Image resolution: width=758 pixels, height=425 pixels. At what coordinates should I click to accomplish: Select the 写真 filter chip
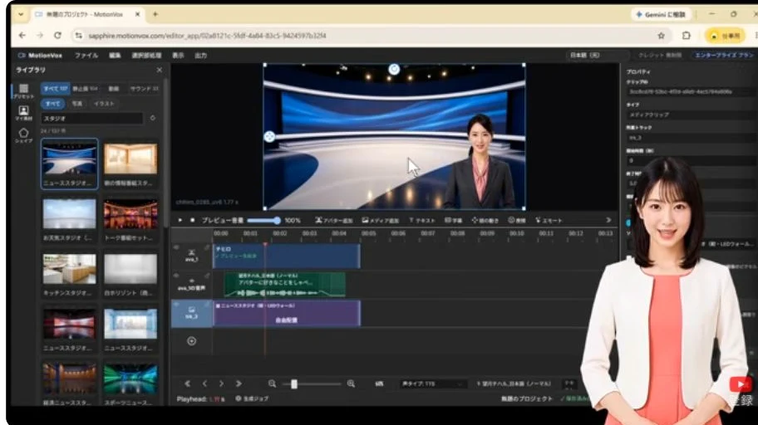[x=76, y=104]
